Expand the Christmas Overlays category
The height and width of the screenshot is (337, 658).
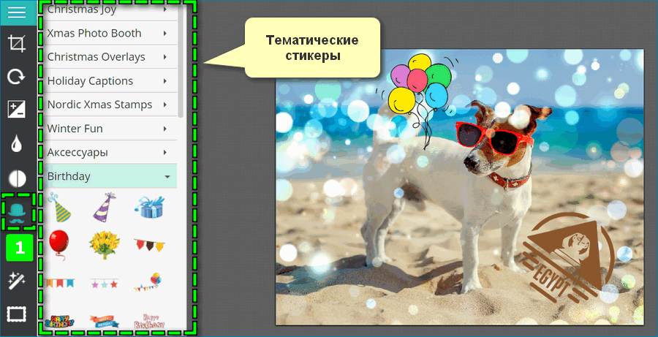pos(108,57)
